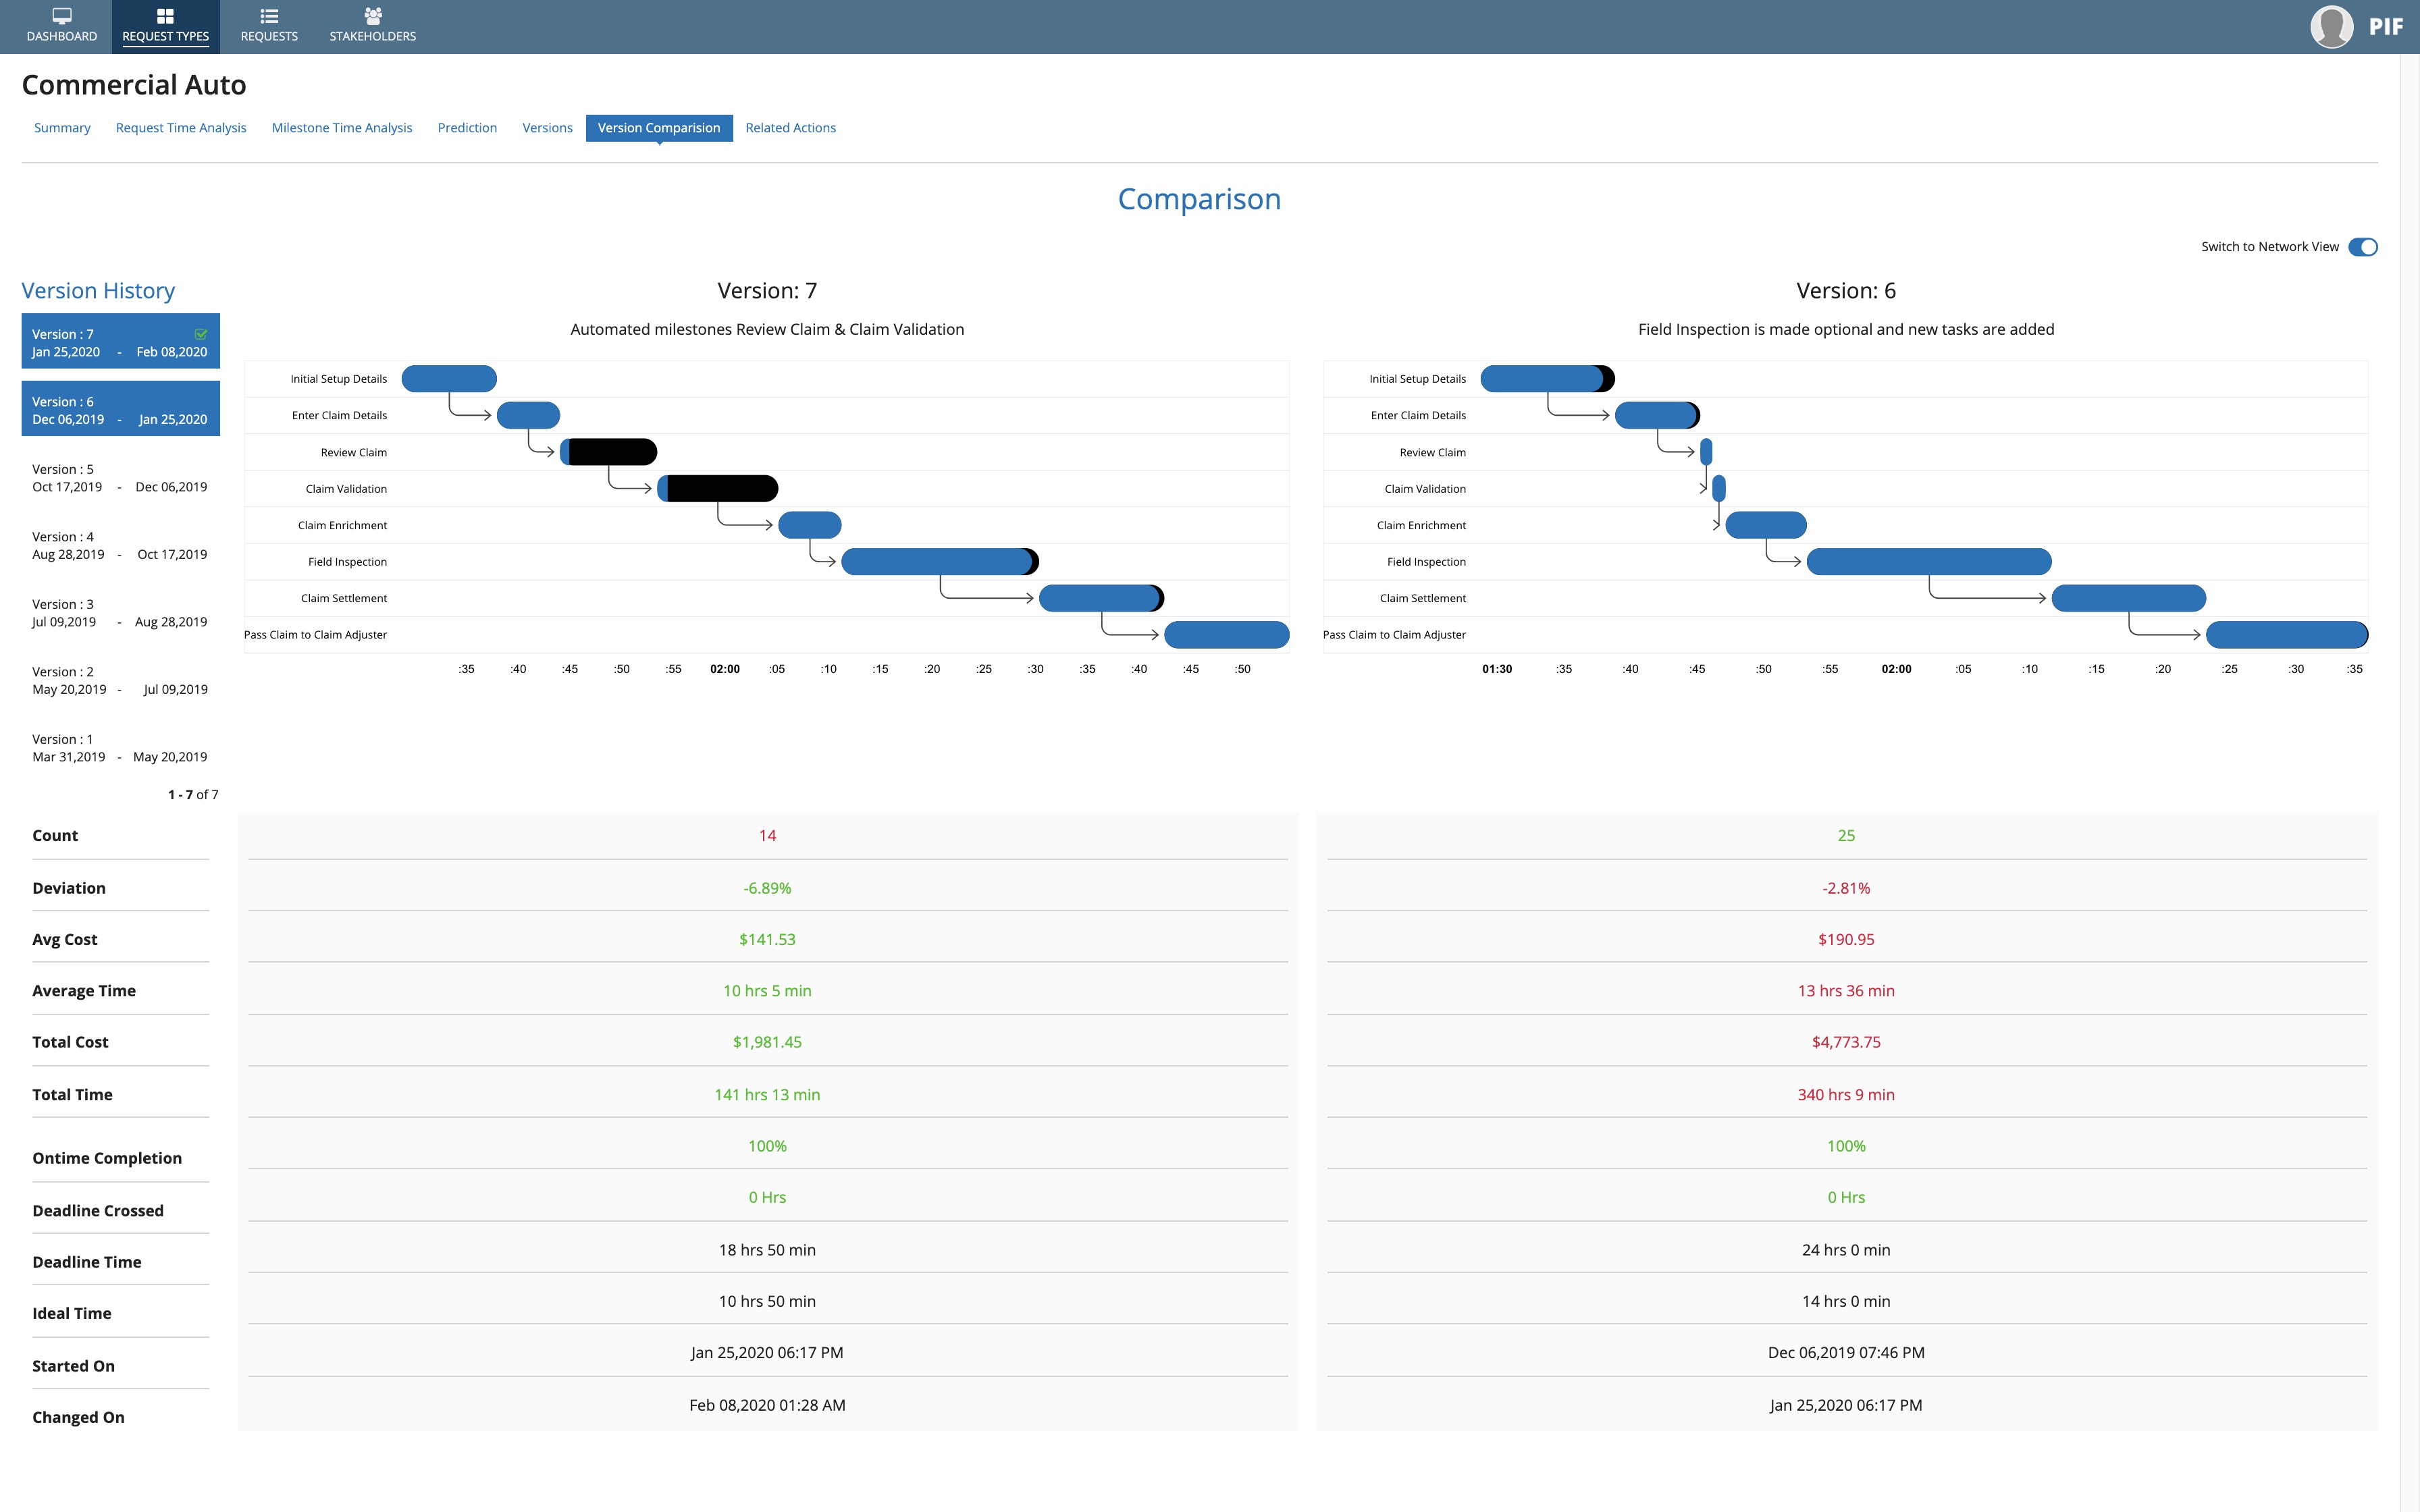Click the Versions tab

click(x=546, y=127)
